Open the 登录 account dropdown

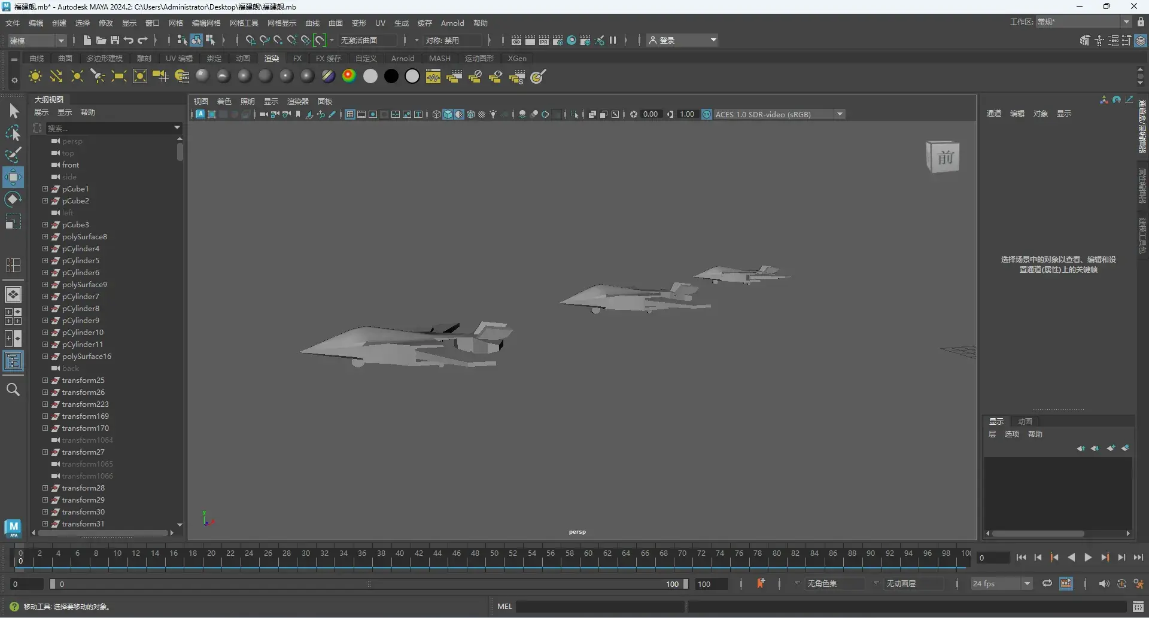tap(682, 40)
